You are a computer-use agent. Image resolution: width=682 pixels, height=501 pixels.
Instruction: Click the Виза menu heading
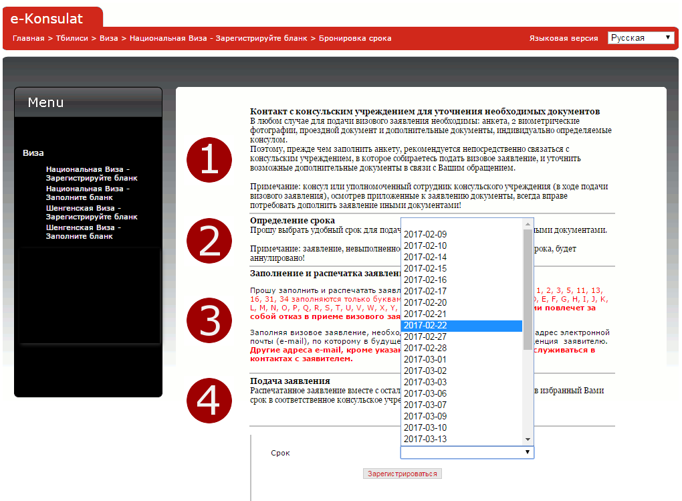pos(33,153)
